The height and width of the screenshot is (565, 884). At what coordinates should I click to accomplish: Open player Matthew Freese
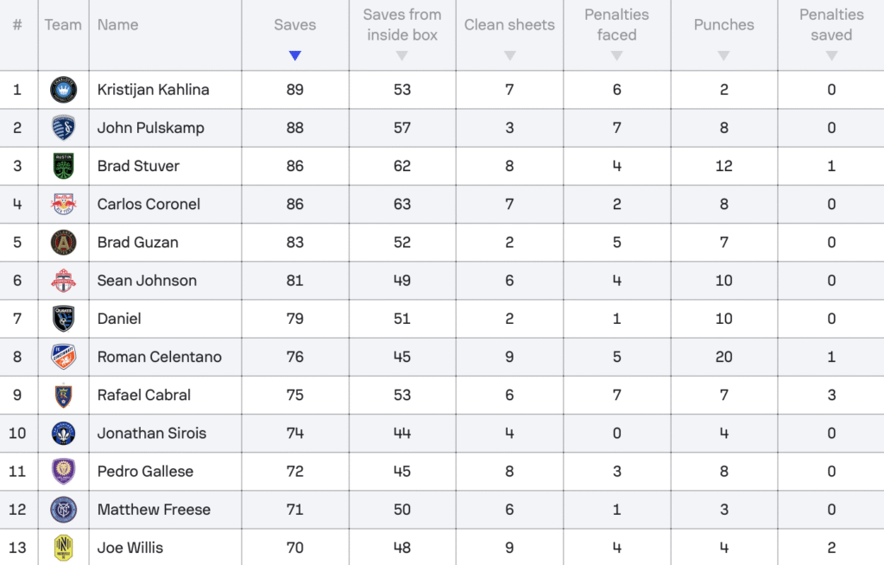pyautogui.click(x=154, y=510)
